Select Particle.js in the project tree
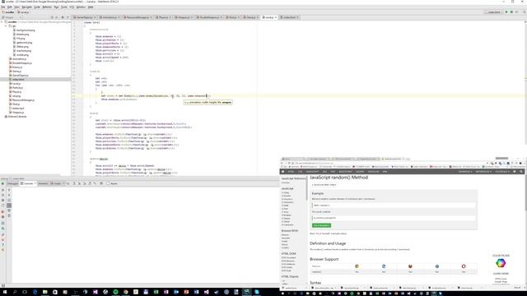The height and width of the screenshot is (296, 527). point(17,88)
